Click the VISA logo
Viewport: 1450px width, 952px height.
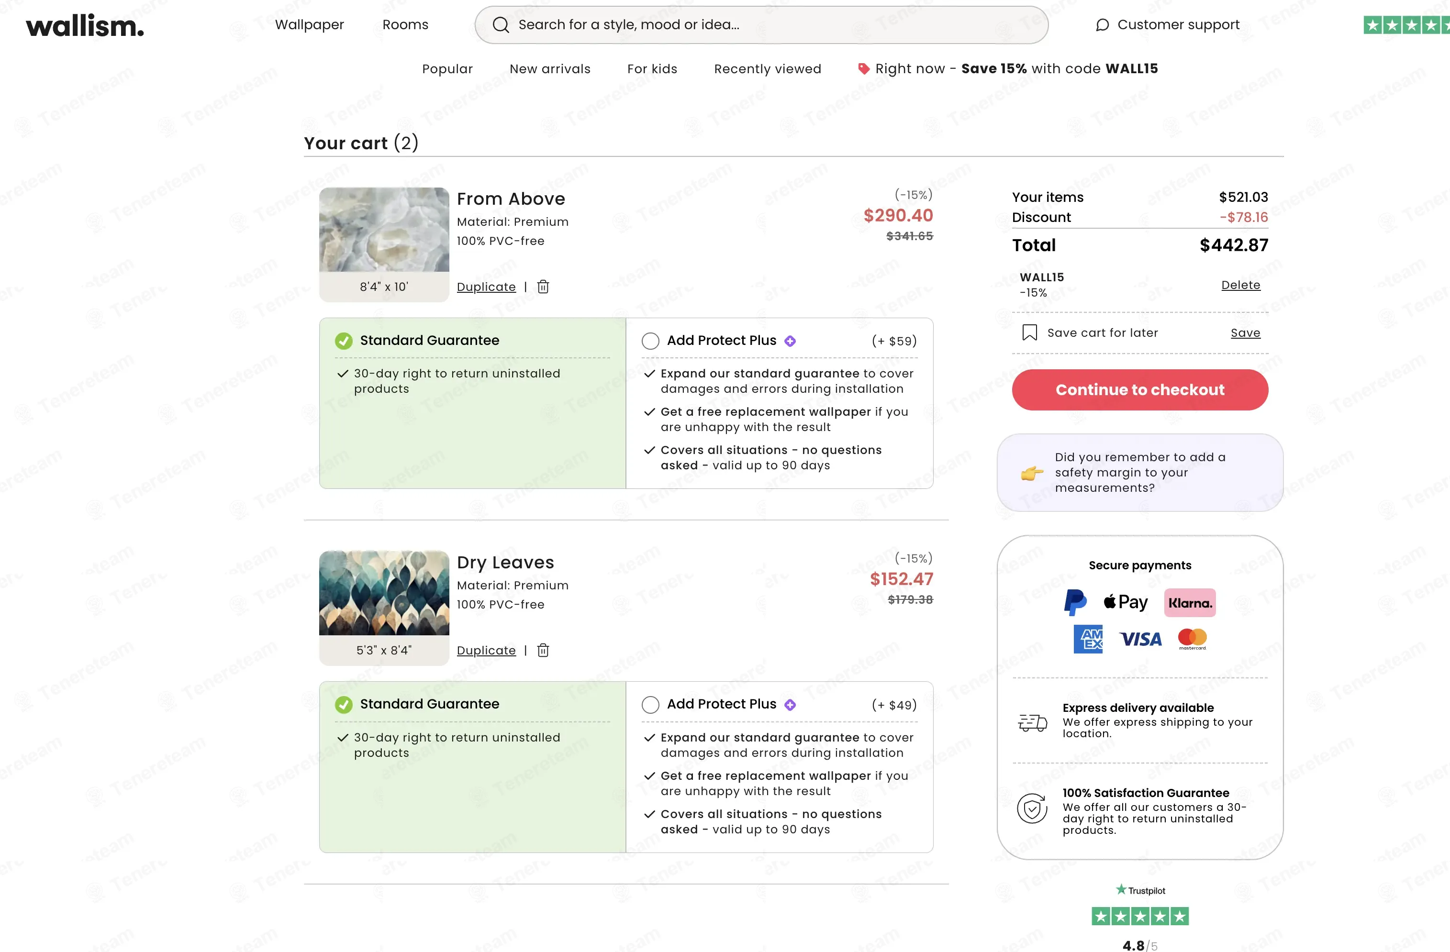(x=1140, y=639)
